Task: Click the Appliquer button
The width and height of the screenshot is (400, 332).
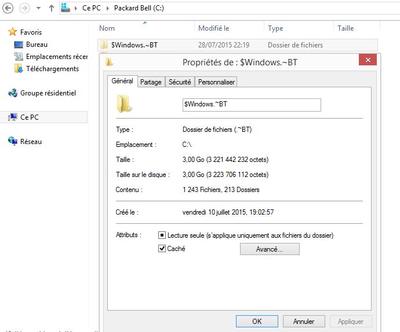Action: 351,322
